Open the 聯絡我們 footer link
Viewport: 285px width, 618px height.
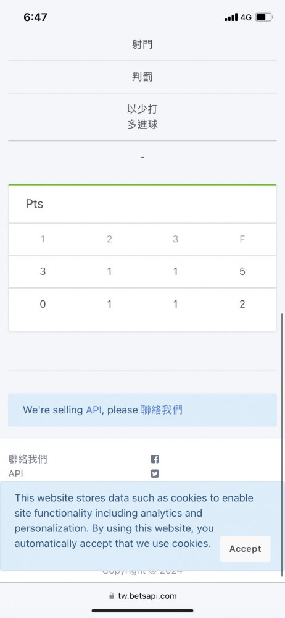click(28, 459)
